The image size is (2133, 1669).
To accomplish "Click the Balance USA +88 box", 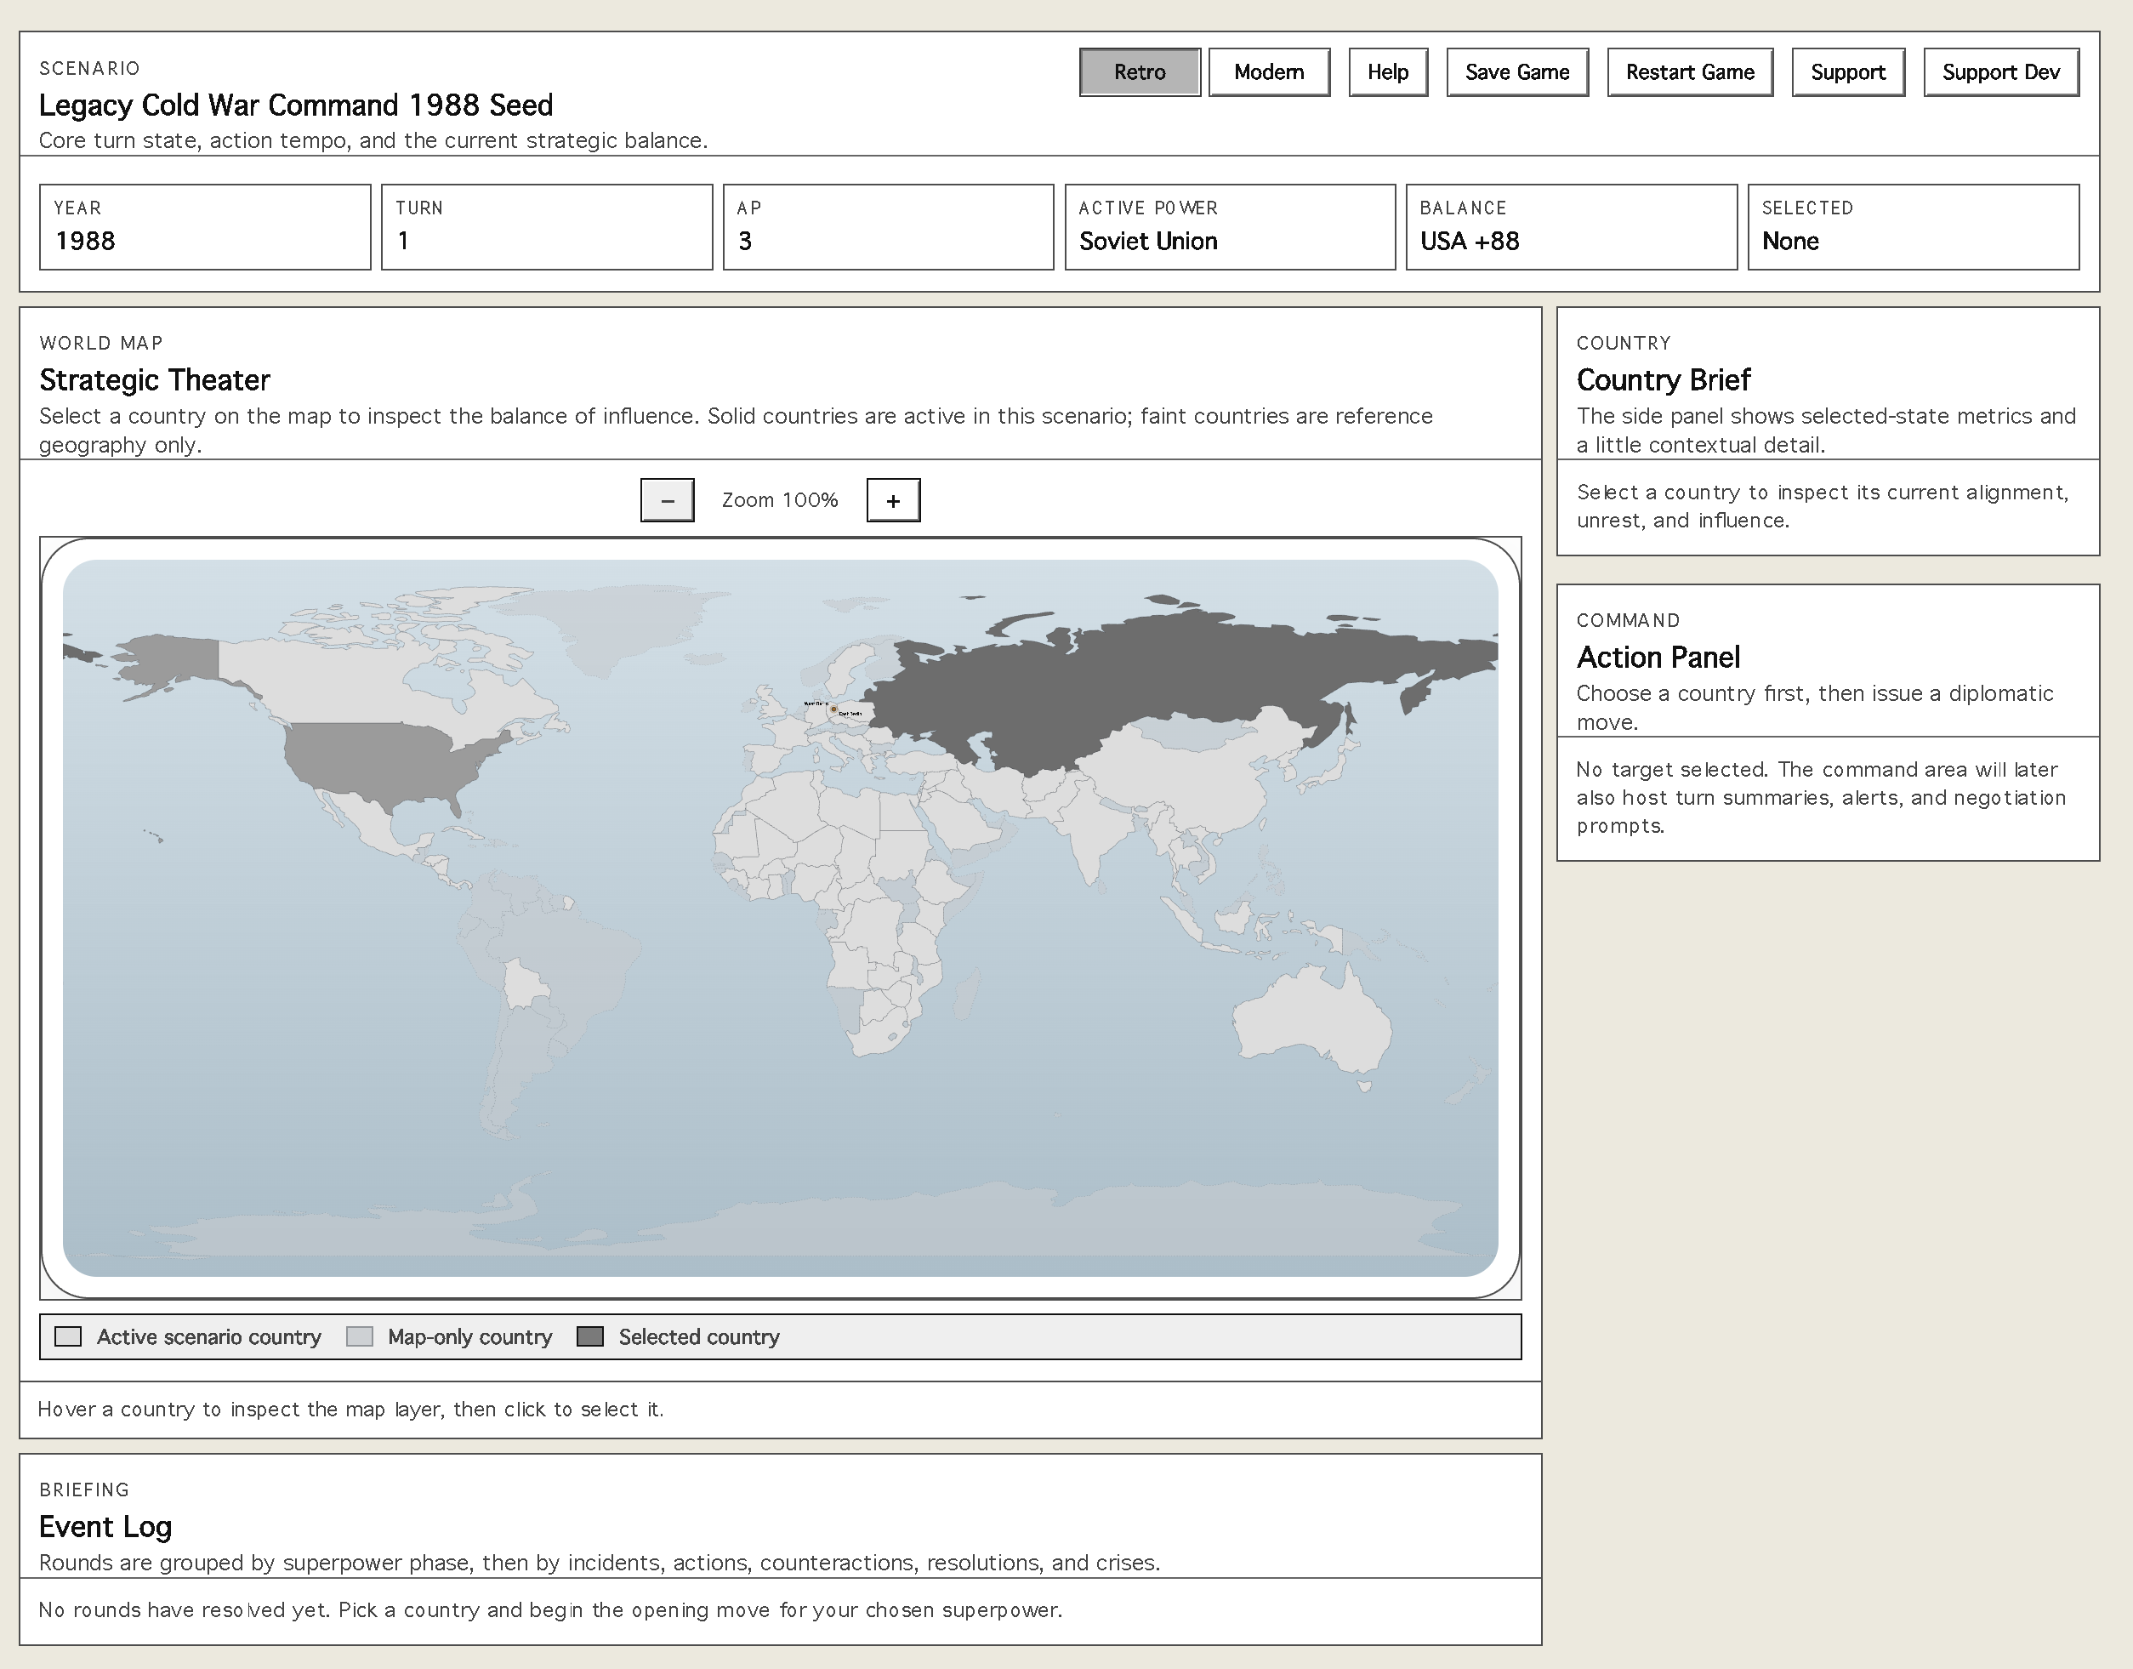I will [x=1571, y=227].
